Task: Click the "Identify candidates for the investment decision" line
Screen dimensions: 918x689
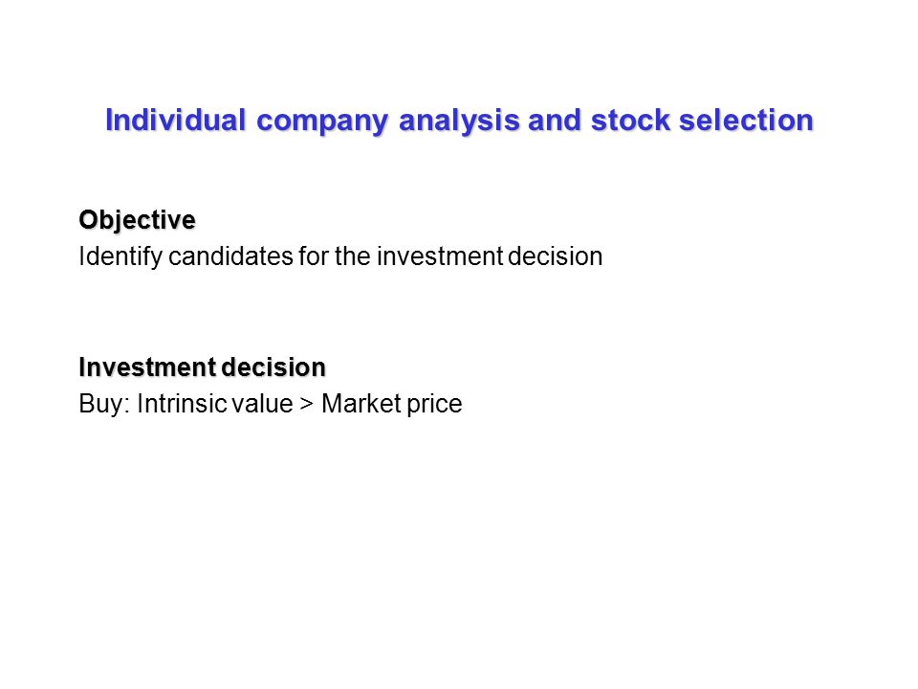Action: click(340, 256)
